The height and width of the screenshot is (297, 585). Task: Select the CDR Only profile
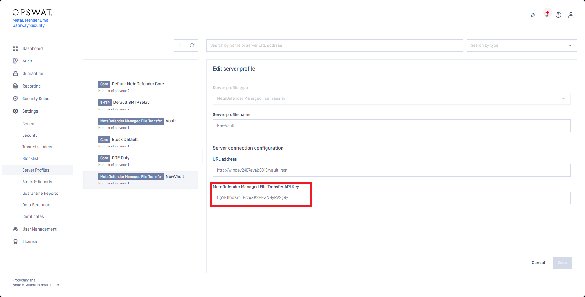click(x=141, y=161)
